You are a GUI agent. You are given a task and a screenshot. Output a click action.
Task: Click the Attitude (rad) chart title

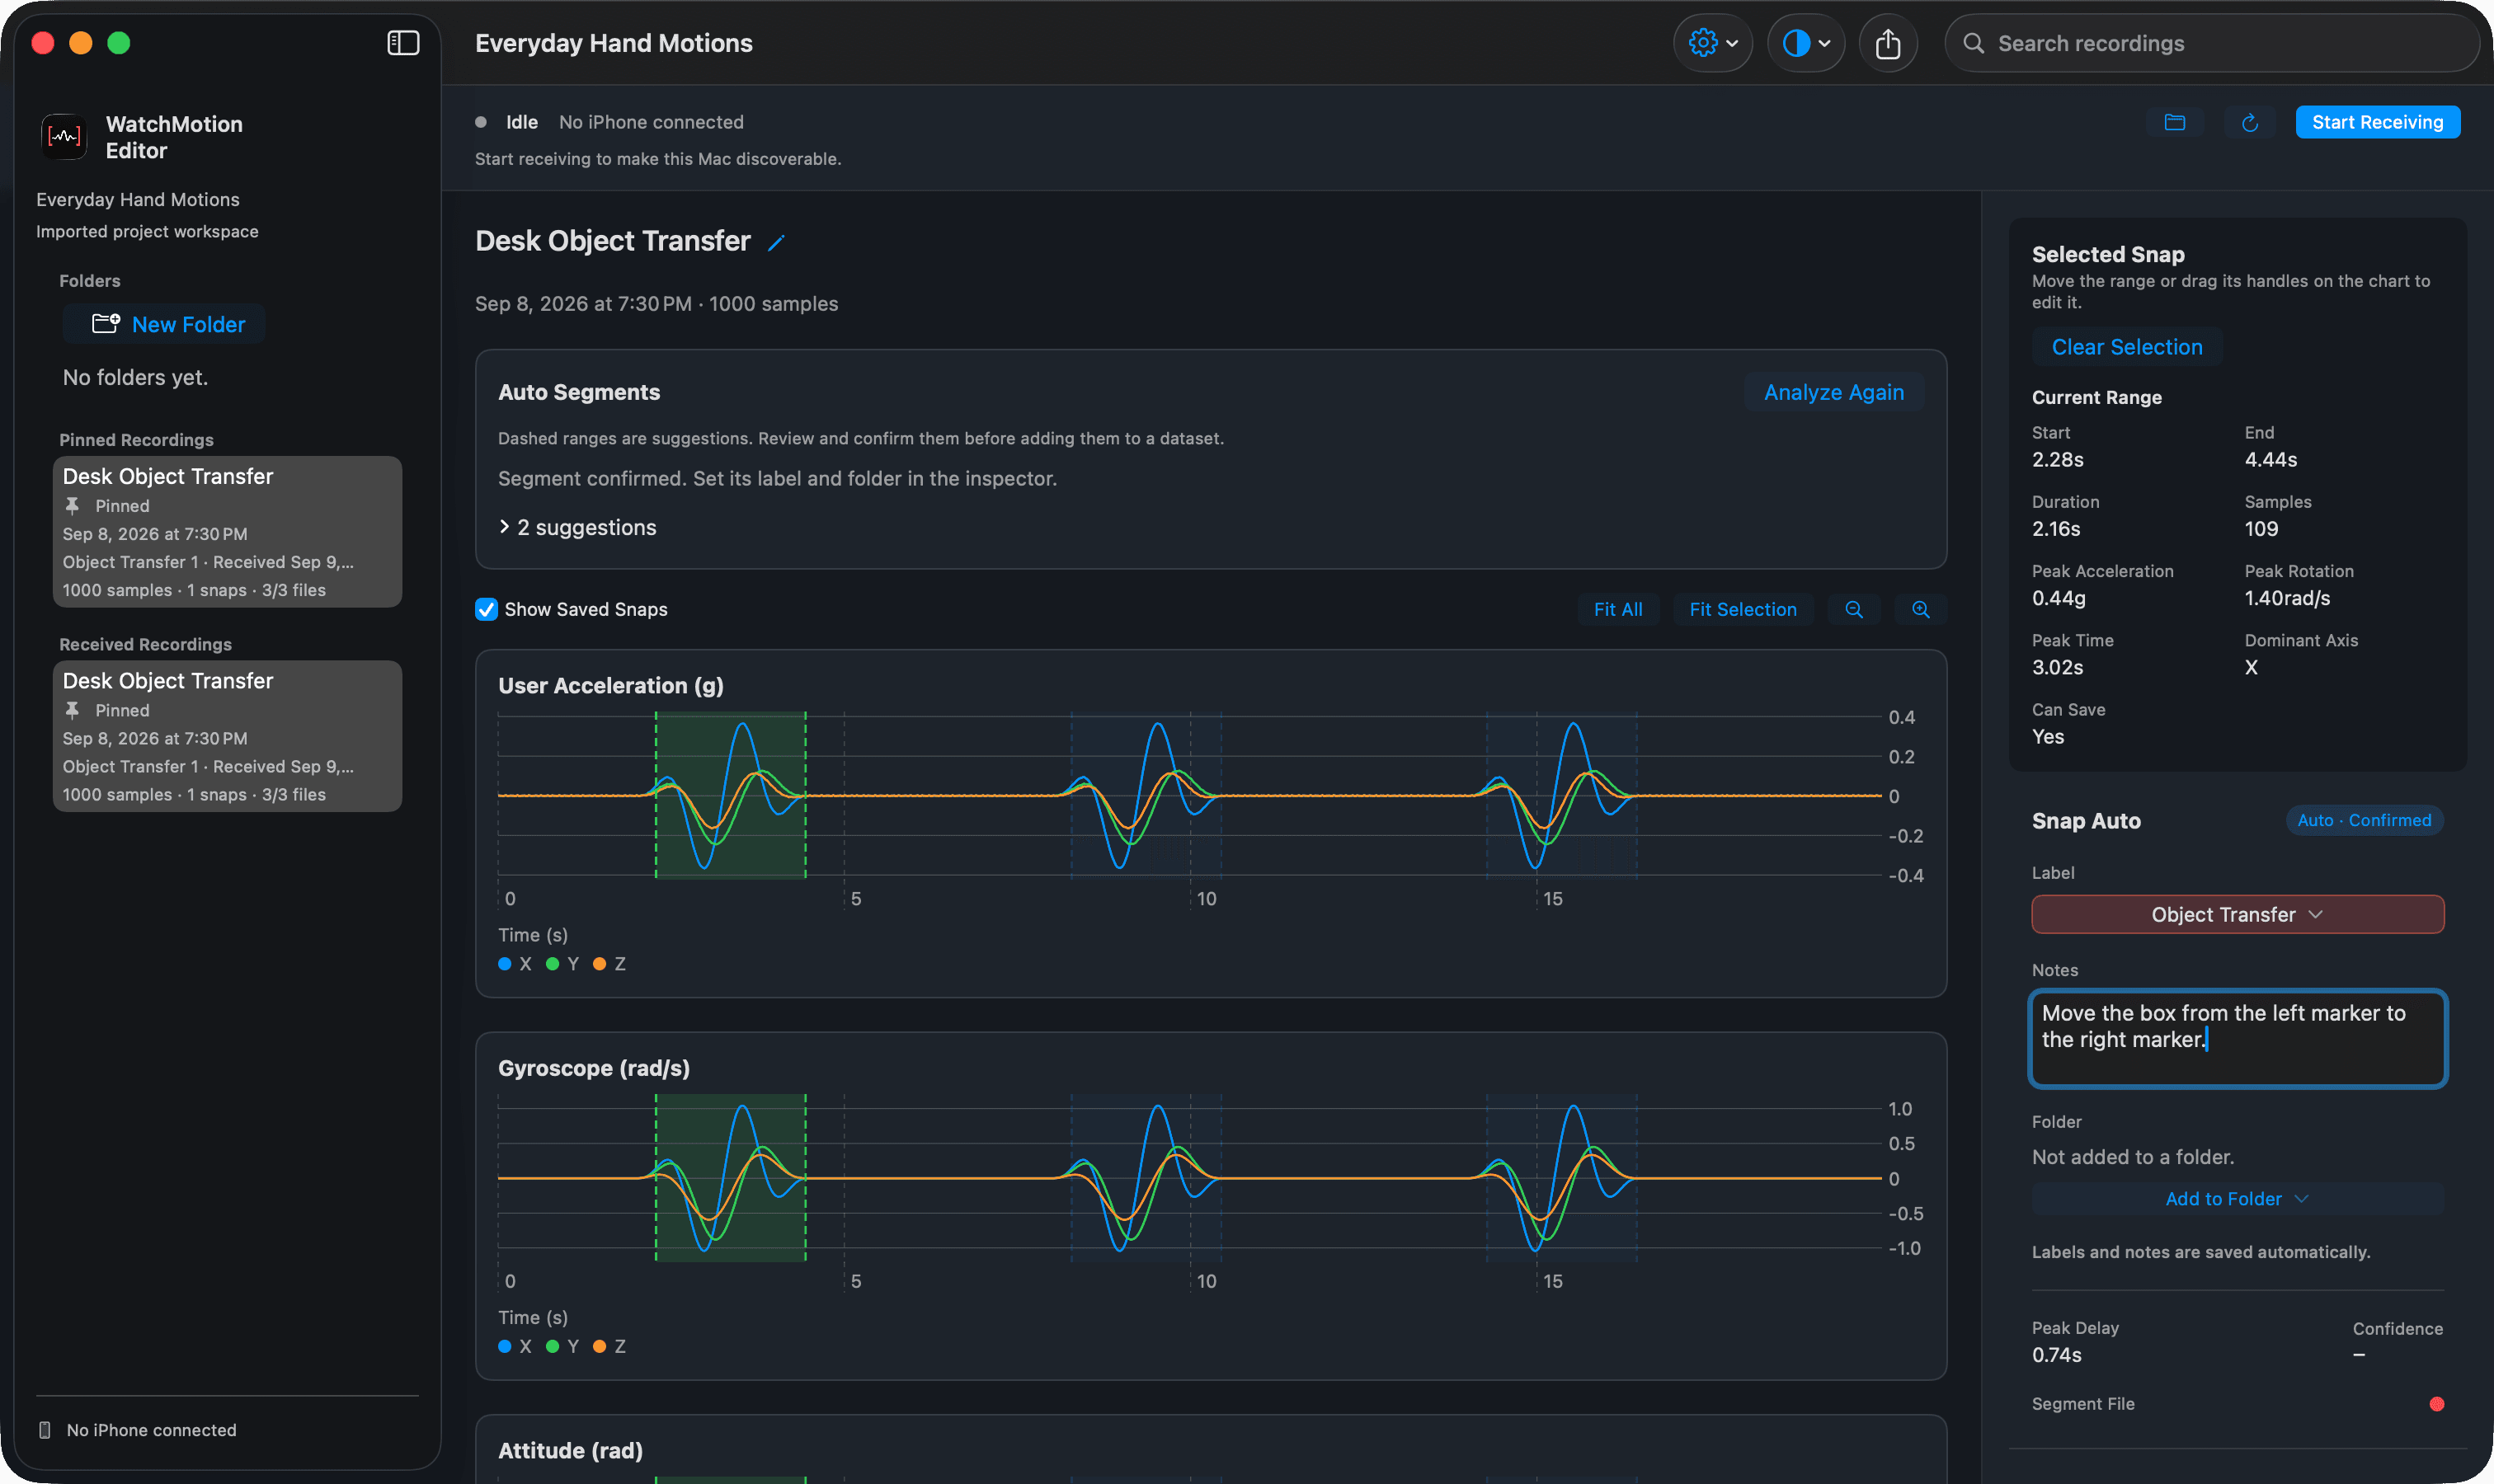[570, 1450]
